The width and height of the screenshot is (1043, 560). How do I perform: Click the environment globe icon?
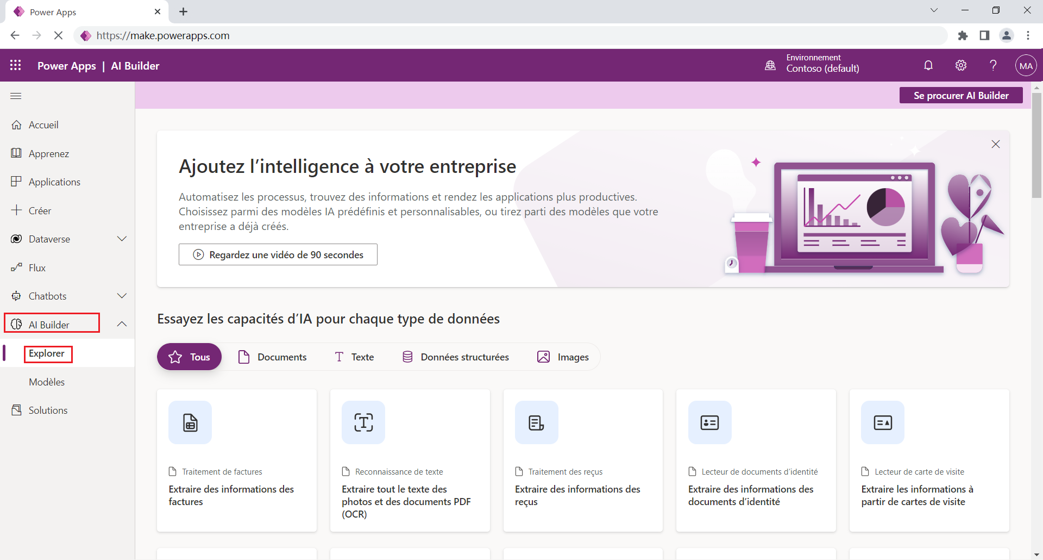(770, 65)
